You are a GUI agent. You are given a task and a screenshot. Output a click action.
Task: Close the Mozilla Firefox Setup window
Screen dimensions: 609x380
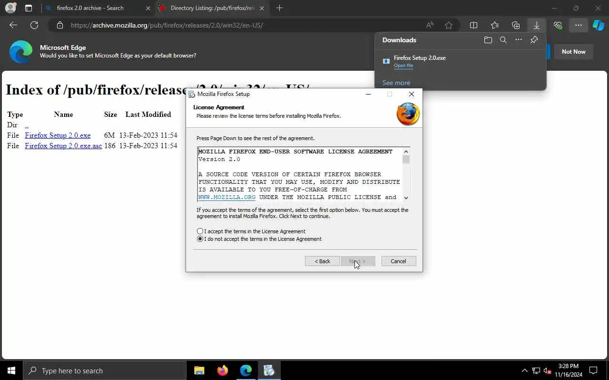412,94
